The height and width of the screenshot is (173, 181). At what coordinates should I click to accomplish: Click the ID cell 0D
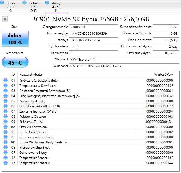click(13, 142)
